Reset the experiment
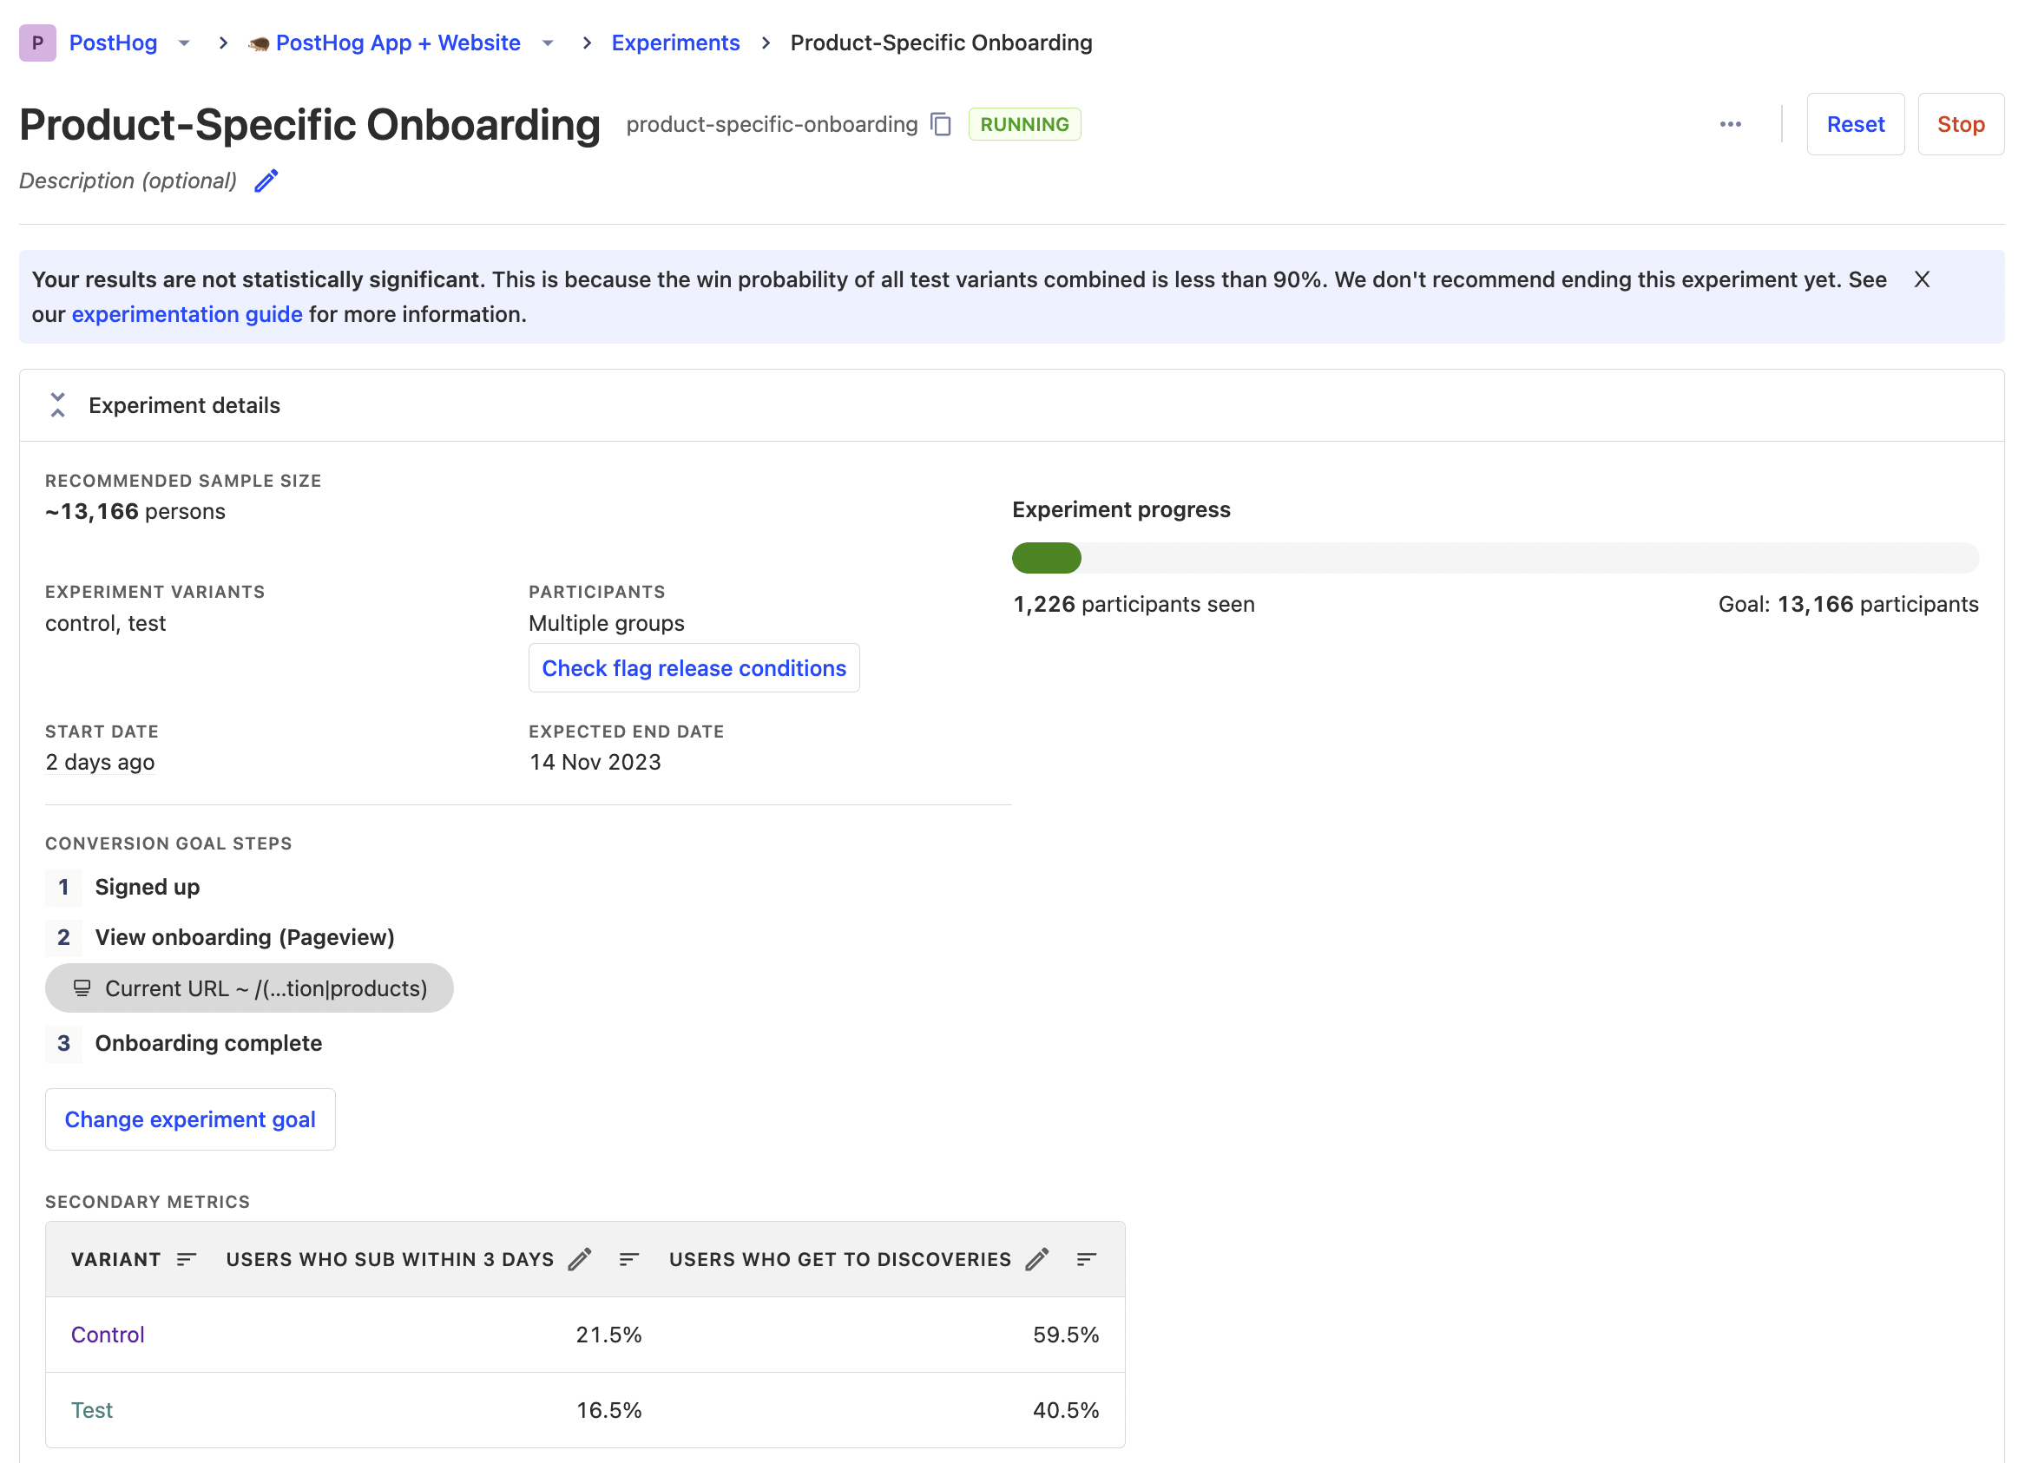The width and height of the screenshot is (2038, 1463). tap(1855, 124)
